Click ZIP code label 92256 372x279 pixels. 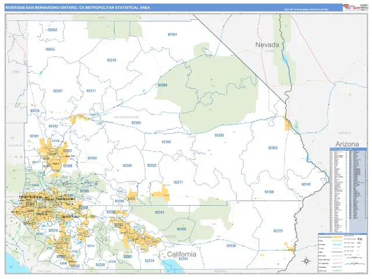coord(119,201)
